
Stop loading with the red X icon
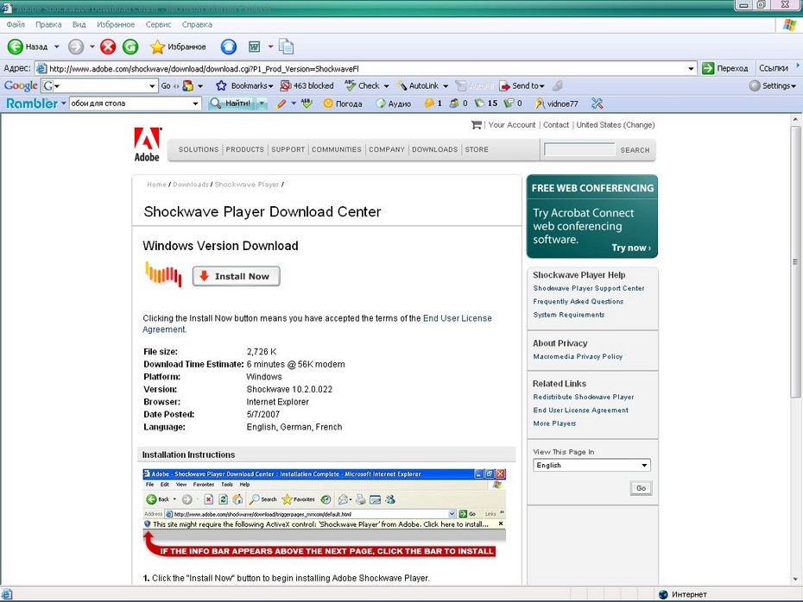pyautogui.click(x=108, y=47)
